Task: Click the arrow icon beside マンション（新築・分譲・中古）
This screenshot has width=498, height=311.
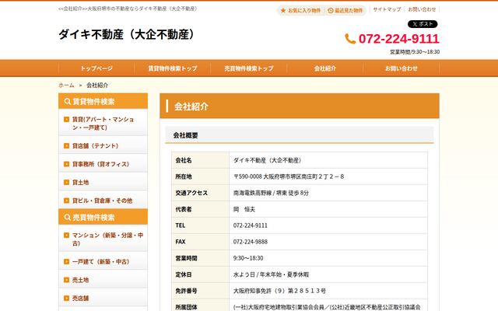Action: point(66,235)
